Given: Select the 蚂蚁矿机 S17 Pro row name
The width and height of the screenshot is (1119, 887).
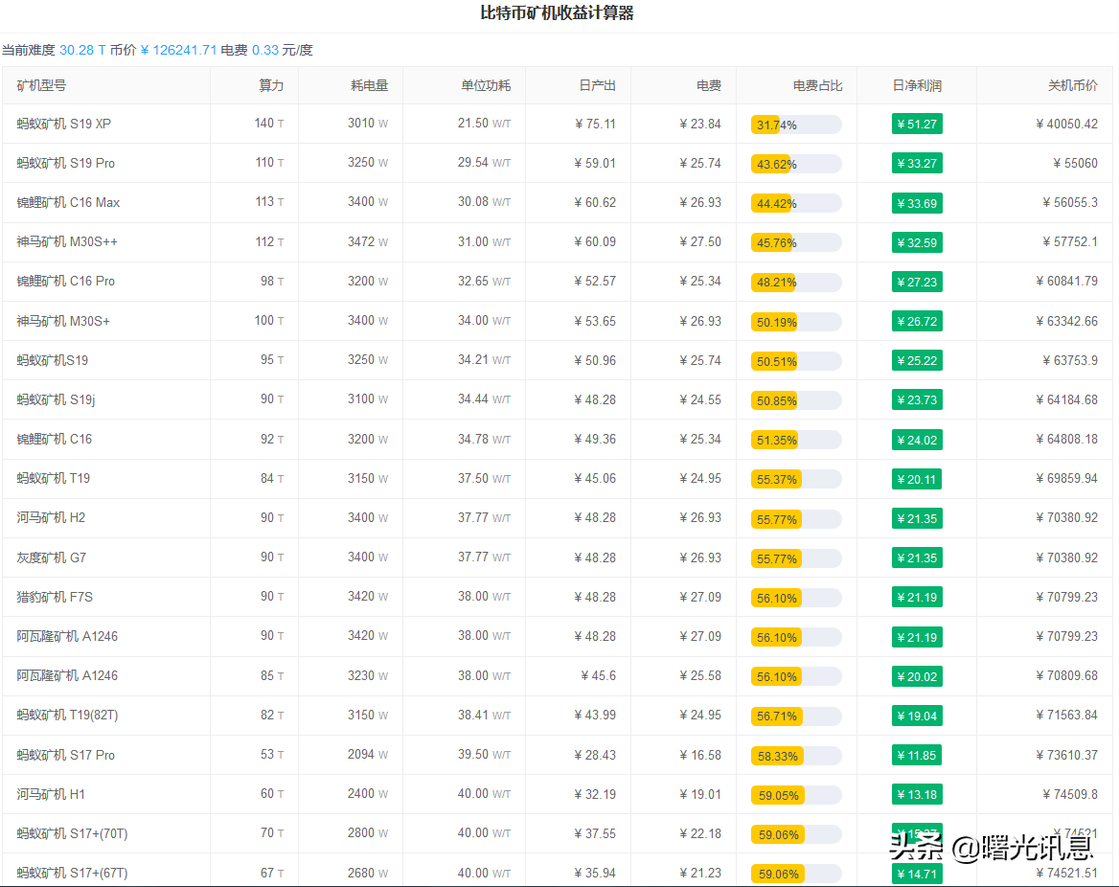Looking at the screenshot, I should click(66, 755).
